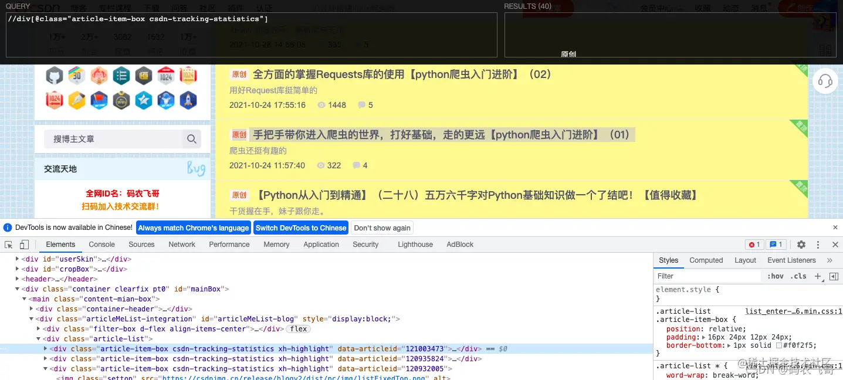Collapse the article-list div node

tap(38, 339)
